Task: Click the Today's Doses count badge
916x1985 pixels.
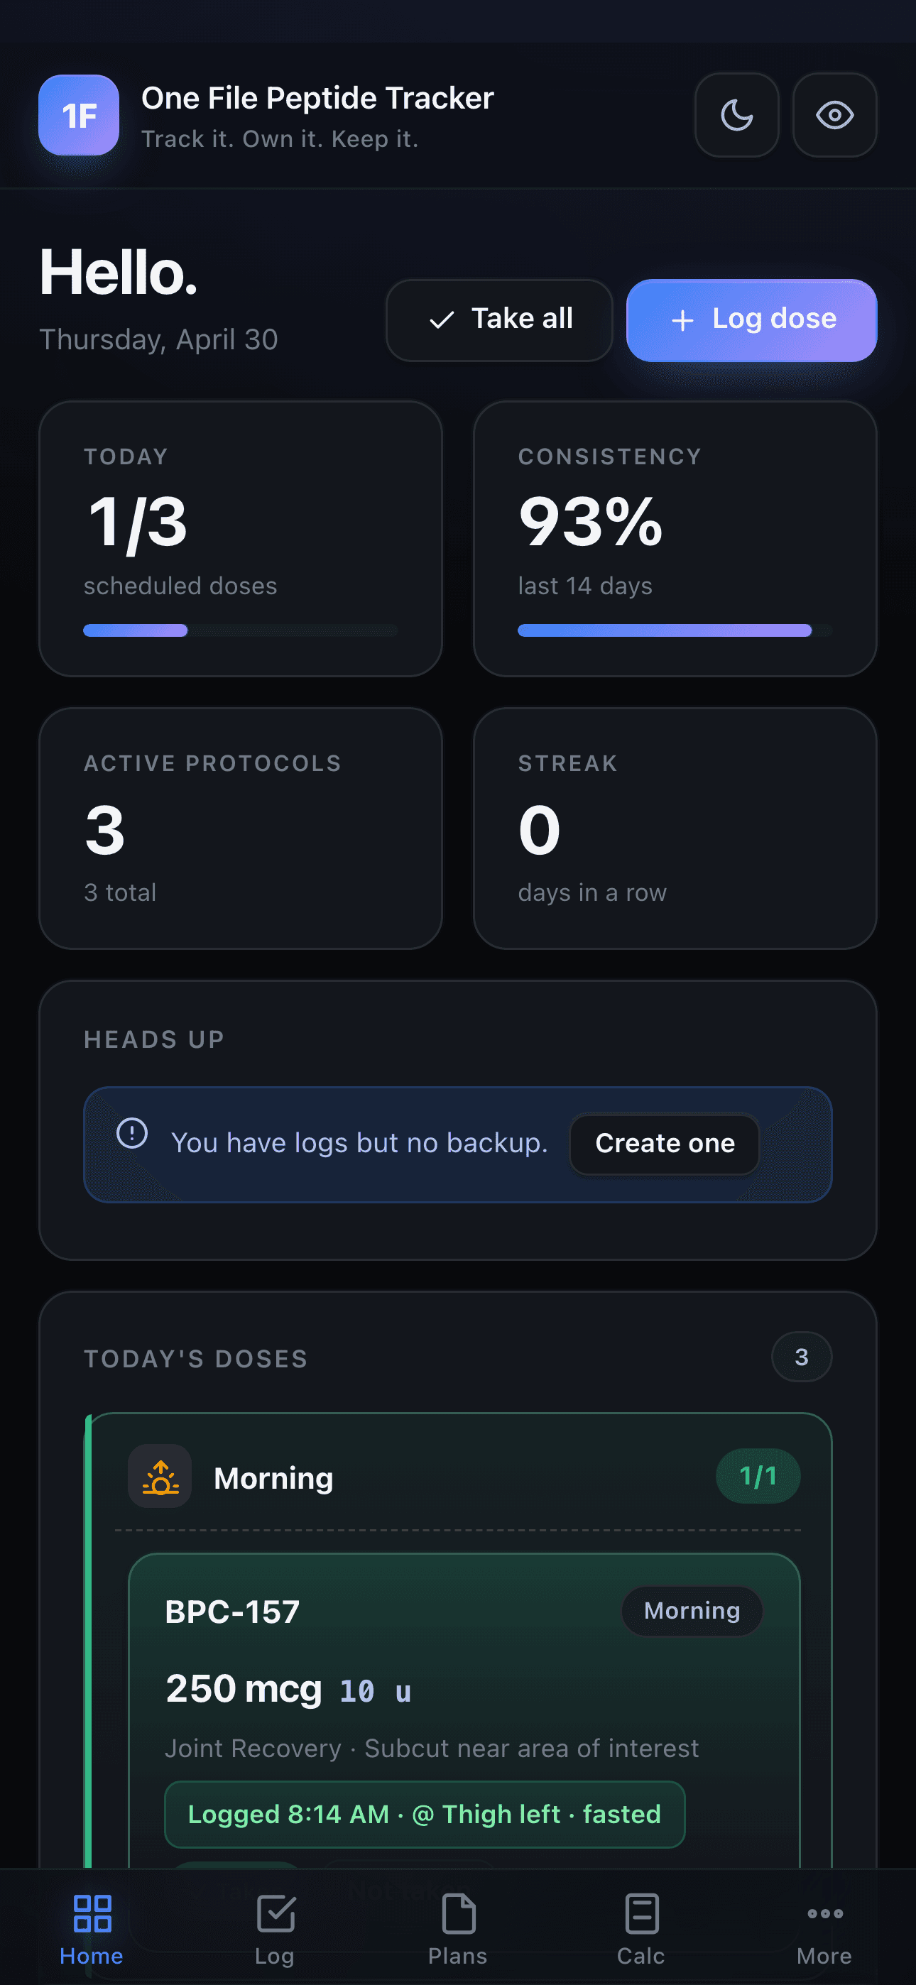Action: (801, 1357)
